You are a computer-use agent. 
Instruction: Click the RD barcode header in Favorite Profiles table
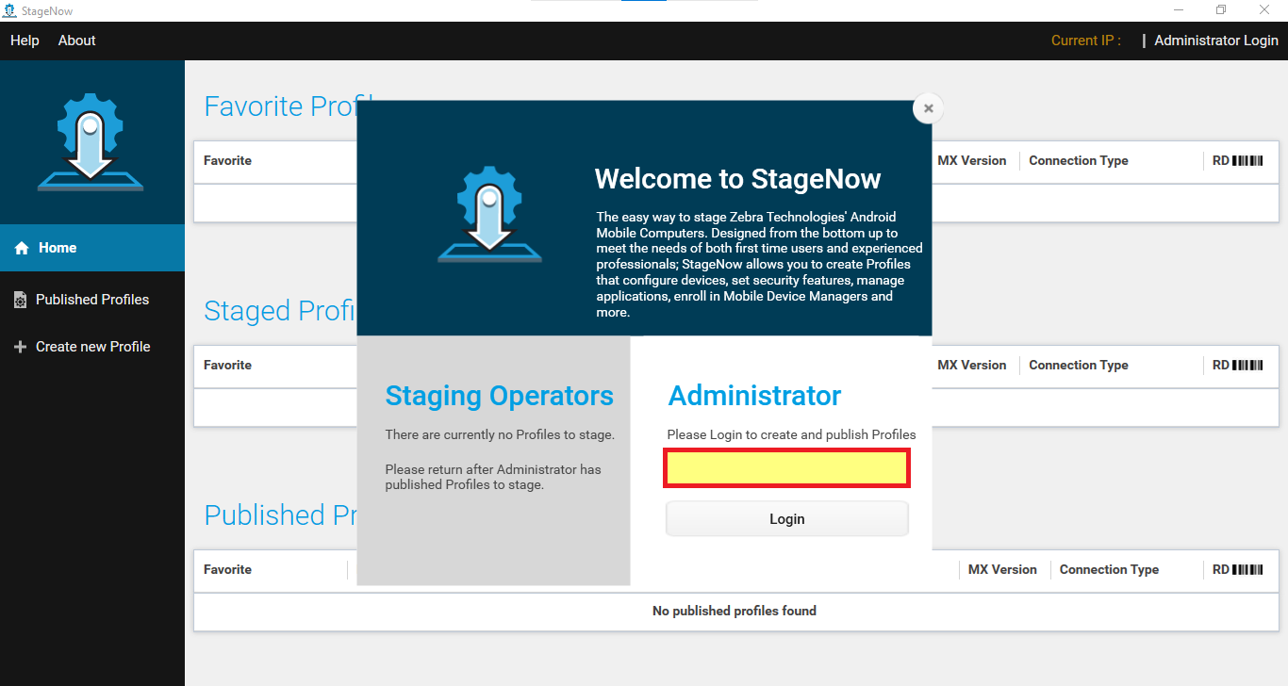click(x=1237, y=160)
